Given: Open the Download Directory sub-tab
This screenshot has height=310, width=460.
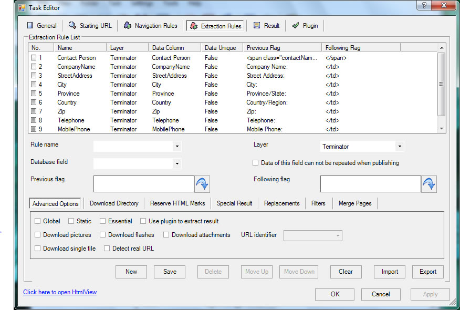Looking at the screenshot, I should 114,203.
